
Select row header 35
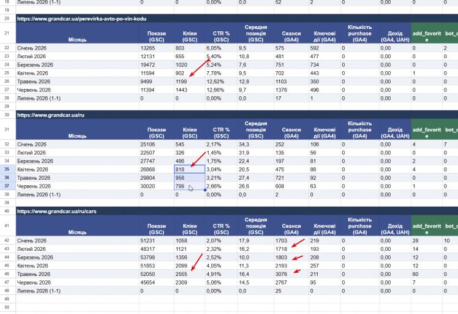7,169
